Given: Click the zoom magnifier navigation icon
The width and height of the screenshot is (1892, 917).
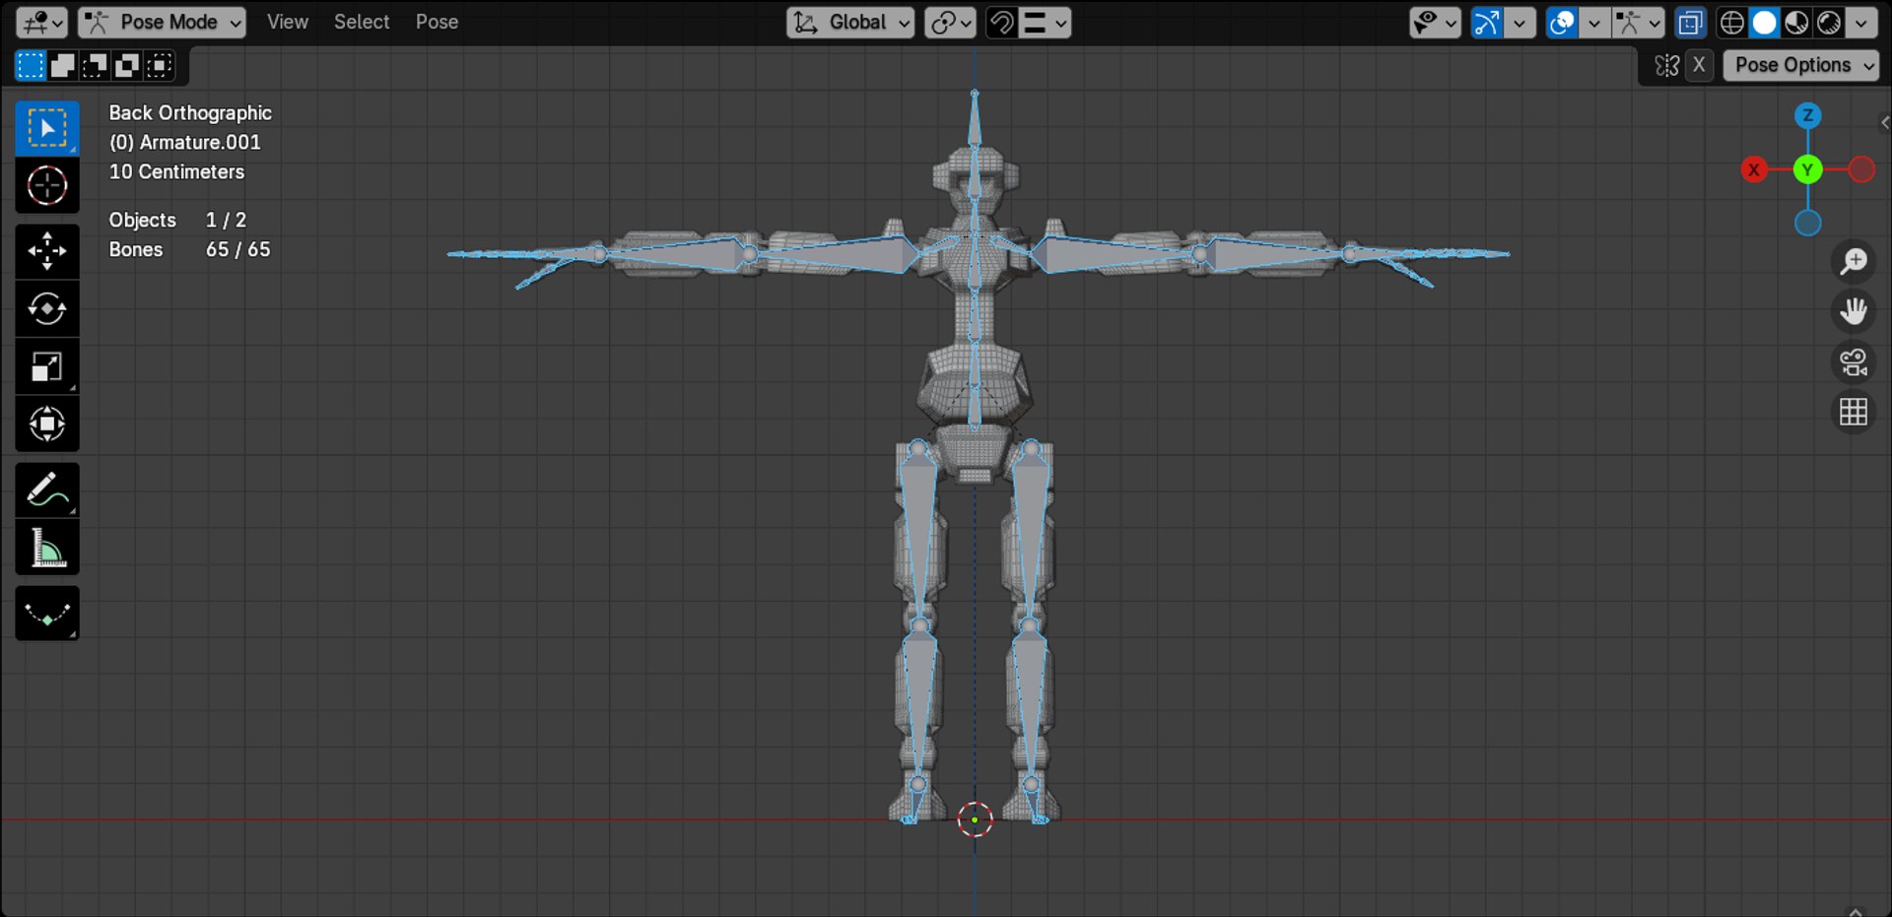Looking at the screenshot, I should point(1854,261).
